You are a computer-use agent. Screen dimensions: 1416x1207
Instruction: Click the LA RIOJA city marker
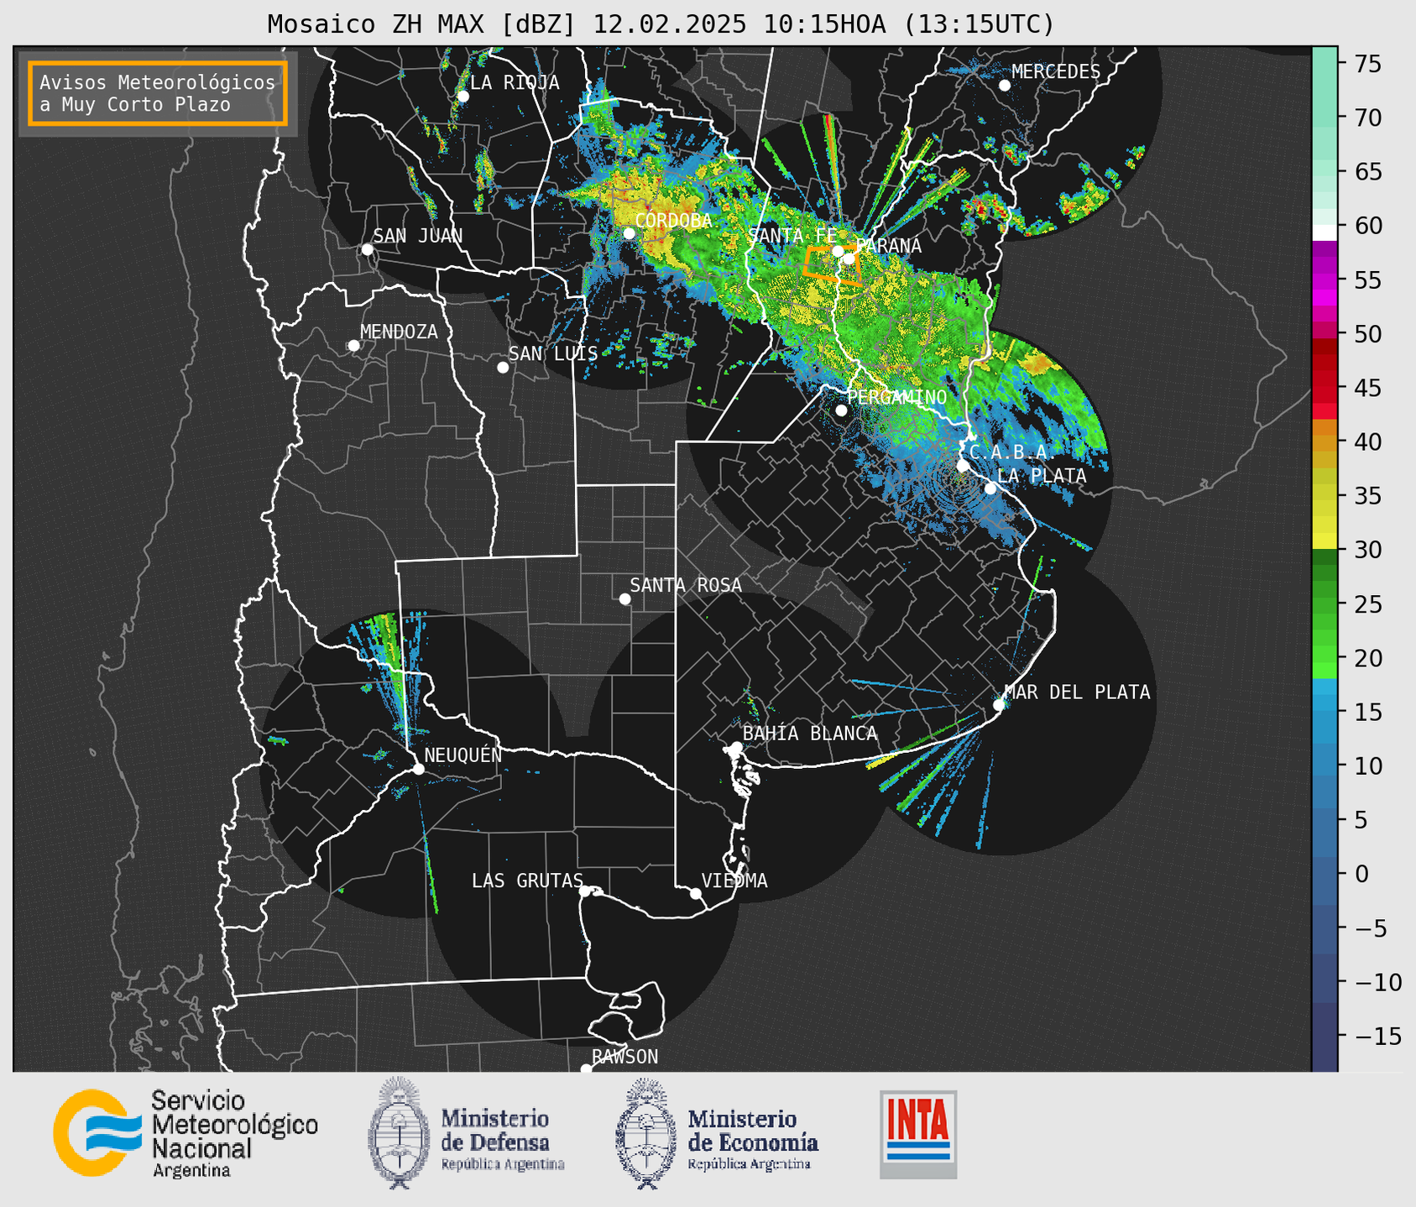[x=462, y=97]
